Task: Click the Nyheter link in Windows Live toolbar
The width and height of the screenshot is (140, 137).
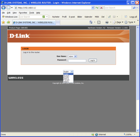Action: (56, 17)
